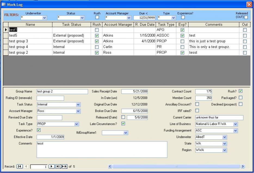Viewport: 254px width, 173px height.
Task: Click the Group Name input field
Action: click(62, 92)
